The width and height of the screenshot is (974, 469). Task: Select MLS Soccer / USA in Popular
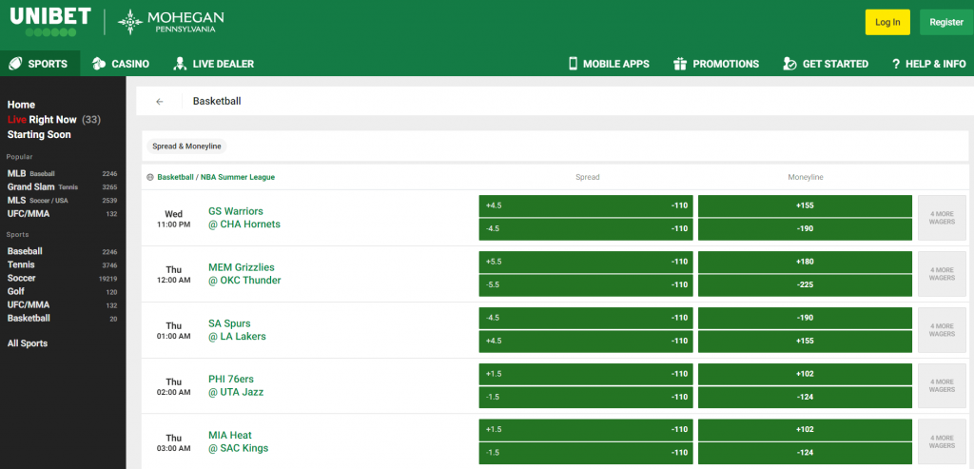tap(62, 200)
